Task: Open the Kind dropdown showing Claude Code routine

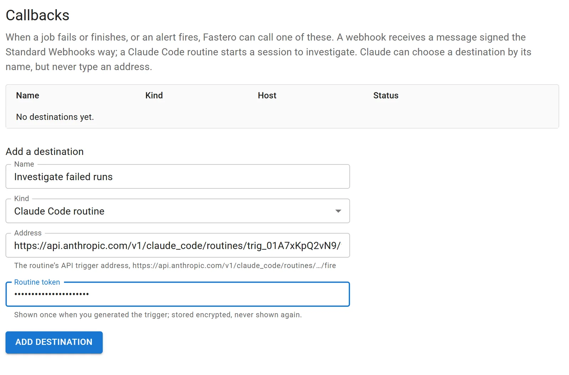Action: pyautogui.click(x=177, y=211)
